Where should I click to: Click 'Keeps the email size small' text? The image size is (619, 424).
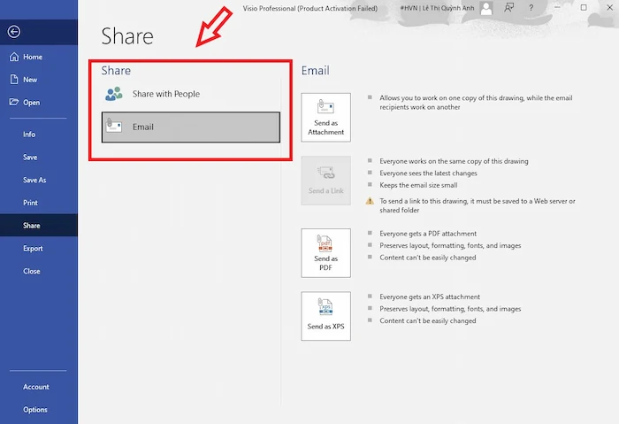click(x=418, y=185)
